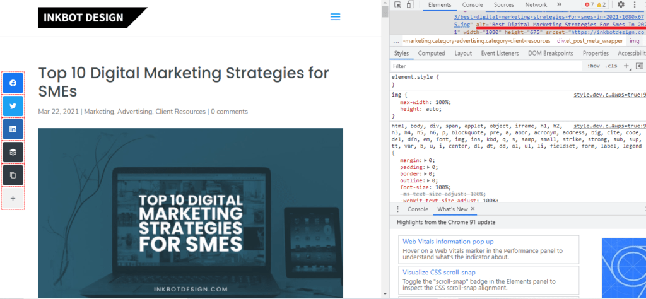
Task: Open the Properties sidebar tab
Action: [x=596, y=53]
